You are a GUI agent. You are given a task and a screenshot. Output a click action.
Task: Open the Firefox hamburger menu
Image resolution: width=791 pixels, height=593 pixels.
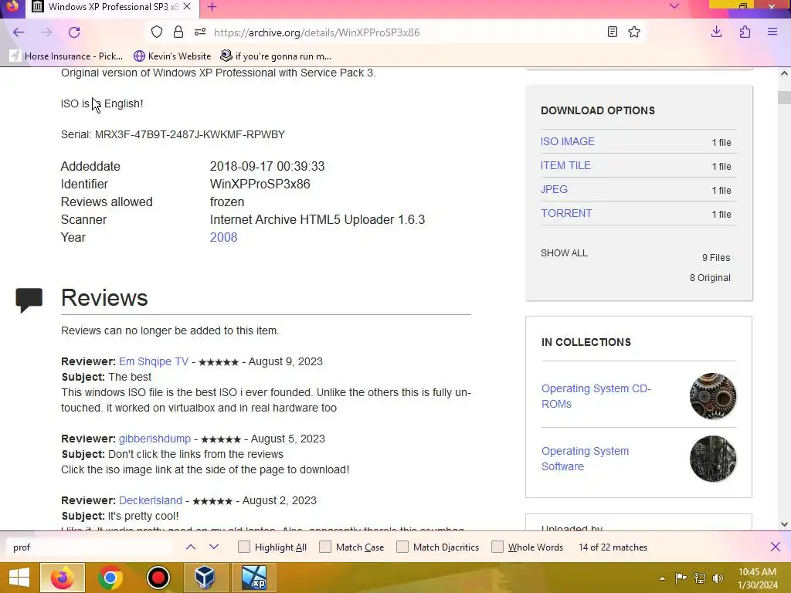coord(772,32)
